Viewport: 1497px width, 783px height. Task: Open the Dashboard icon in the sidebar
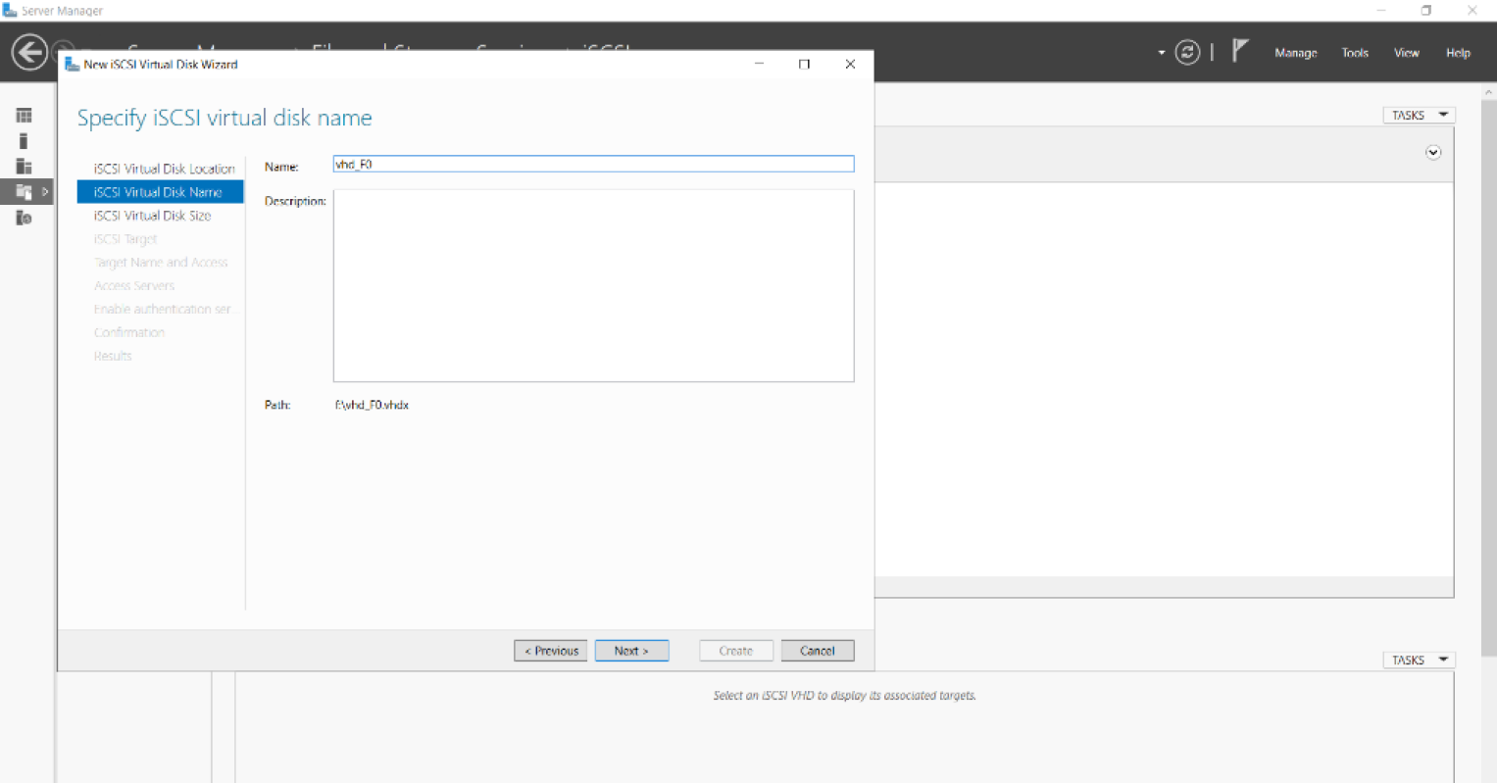pyautogui.click(x=24, y=116)
